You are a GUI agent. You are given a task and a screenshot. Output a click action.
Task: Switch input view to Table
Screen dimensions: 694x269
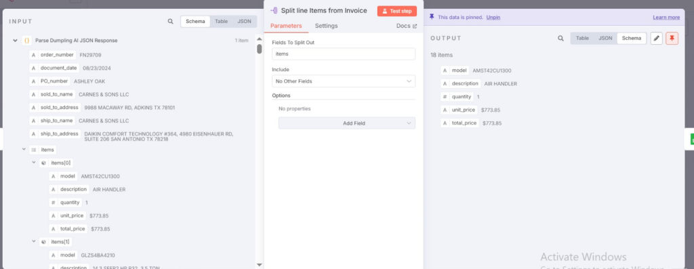[x=221, y=21]
